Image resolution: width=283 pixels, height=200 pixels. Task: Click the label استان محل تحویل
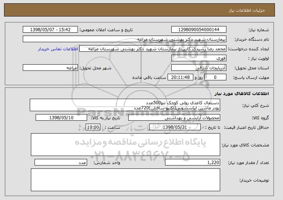252,68
